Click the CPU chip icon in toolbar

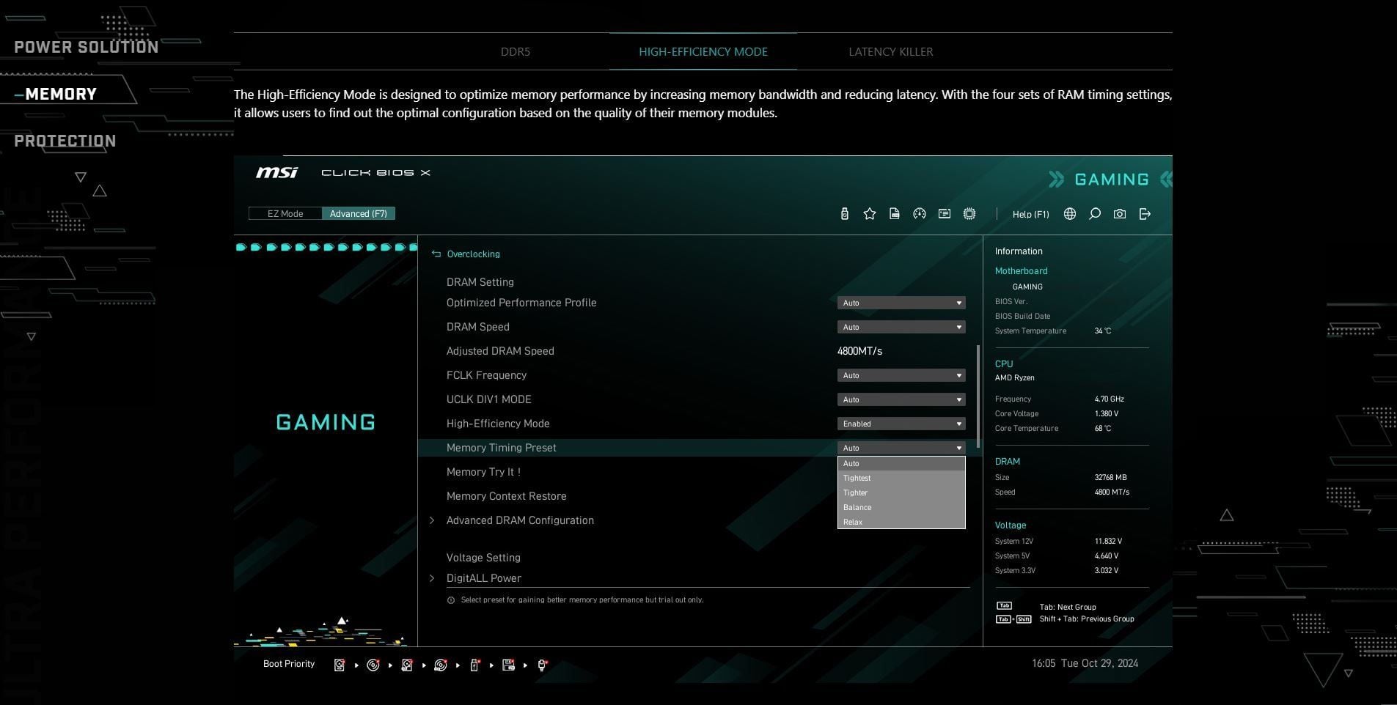click(x=969, y=214)
